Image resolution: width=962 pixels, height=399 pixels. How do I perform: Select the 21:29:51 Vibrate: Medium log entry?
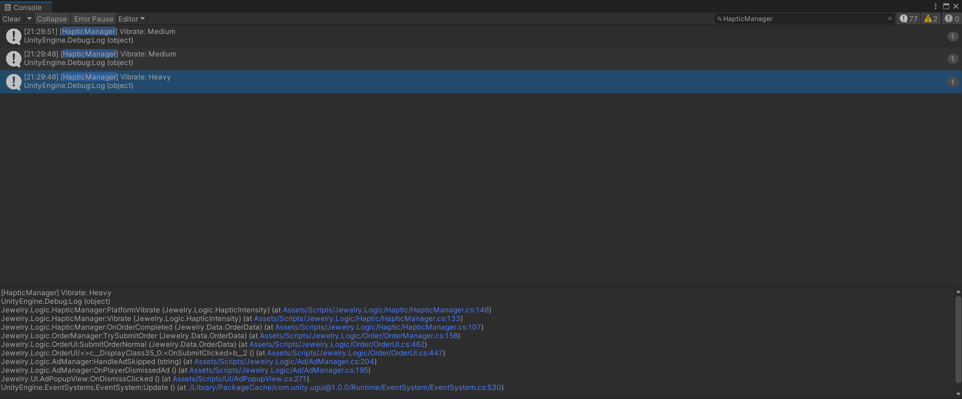point(481,36)
